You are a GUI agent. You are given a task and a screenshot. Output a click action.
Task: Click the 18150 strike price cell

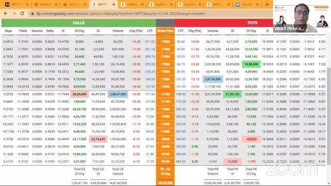[165, 162]
